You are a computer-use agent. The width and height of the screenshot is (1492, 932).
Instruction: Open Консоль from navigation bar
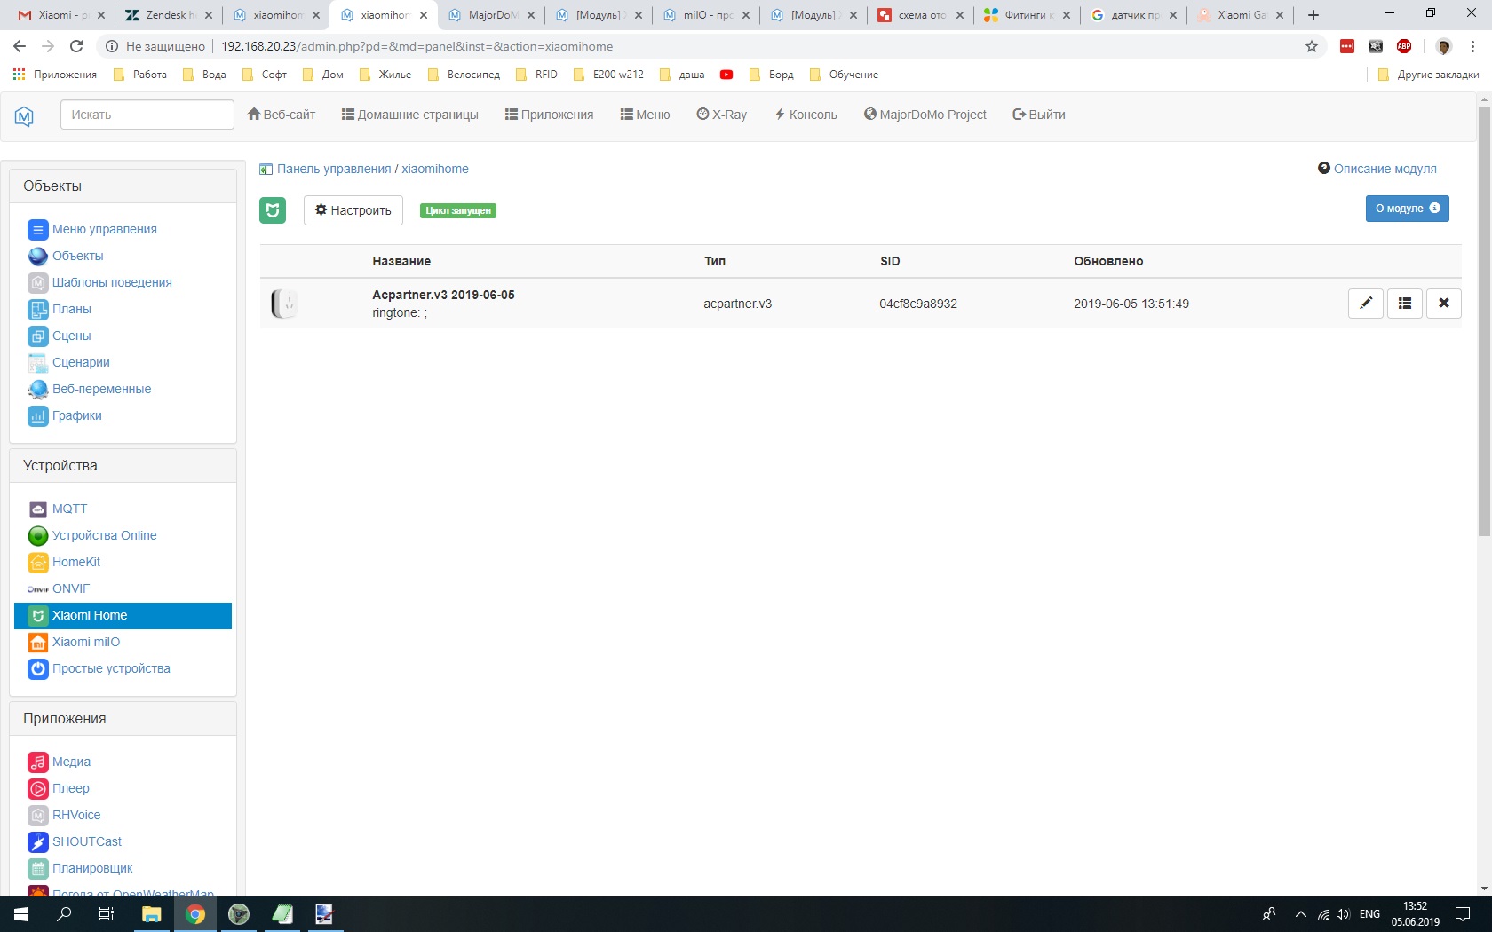(806, 115)
